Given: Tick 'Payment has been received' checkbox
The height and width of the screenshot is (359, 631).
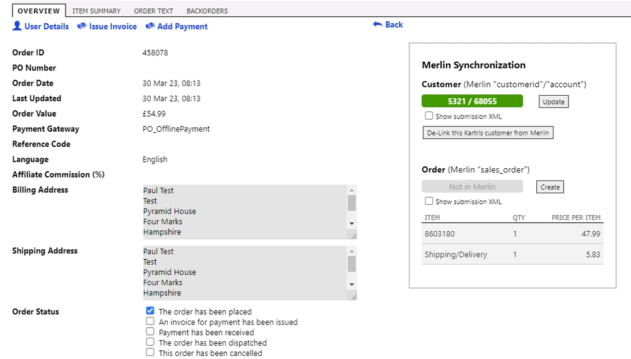Looking at the screenshot, I should point(150,332).
